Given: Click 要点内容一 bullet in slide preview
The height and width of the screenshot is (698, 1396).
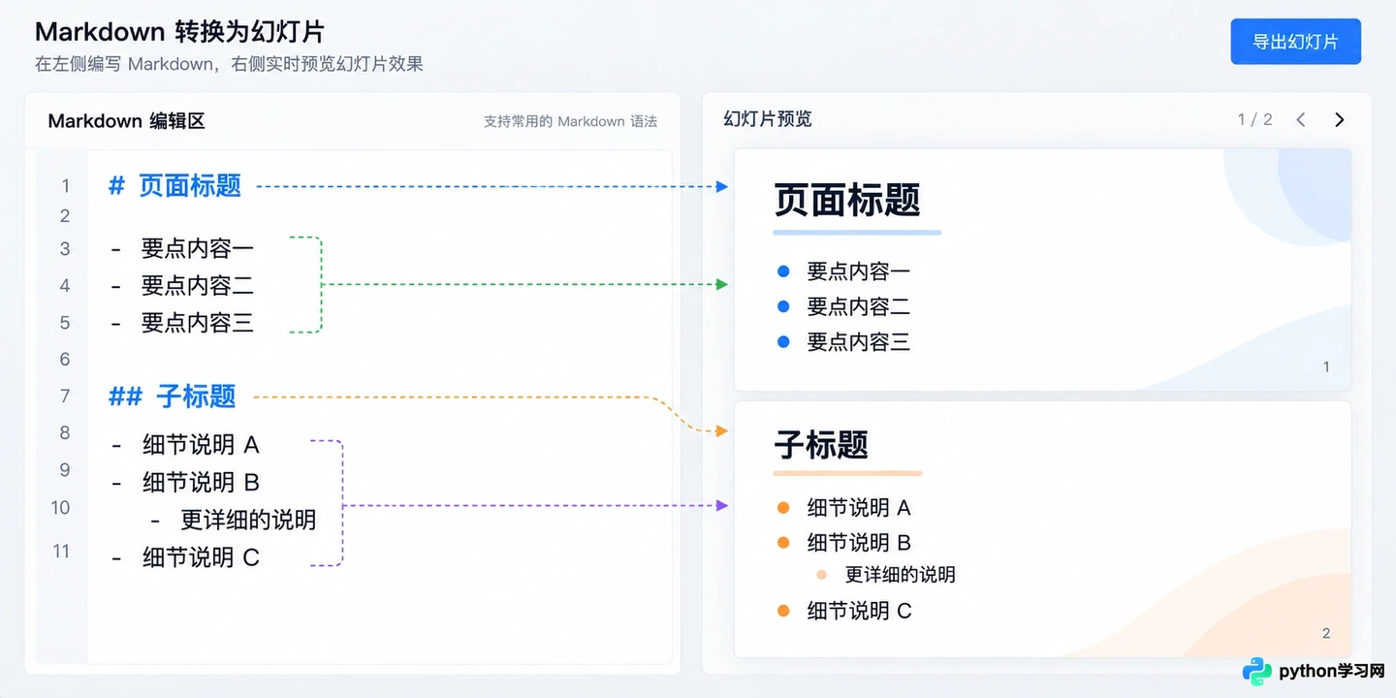Looking at the screenshot, I should point(858,271).
